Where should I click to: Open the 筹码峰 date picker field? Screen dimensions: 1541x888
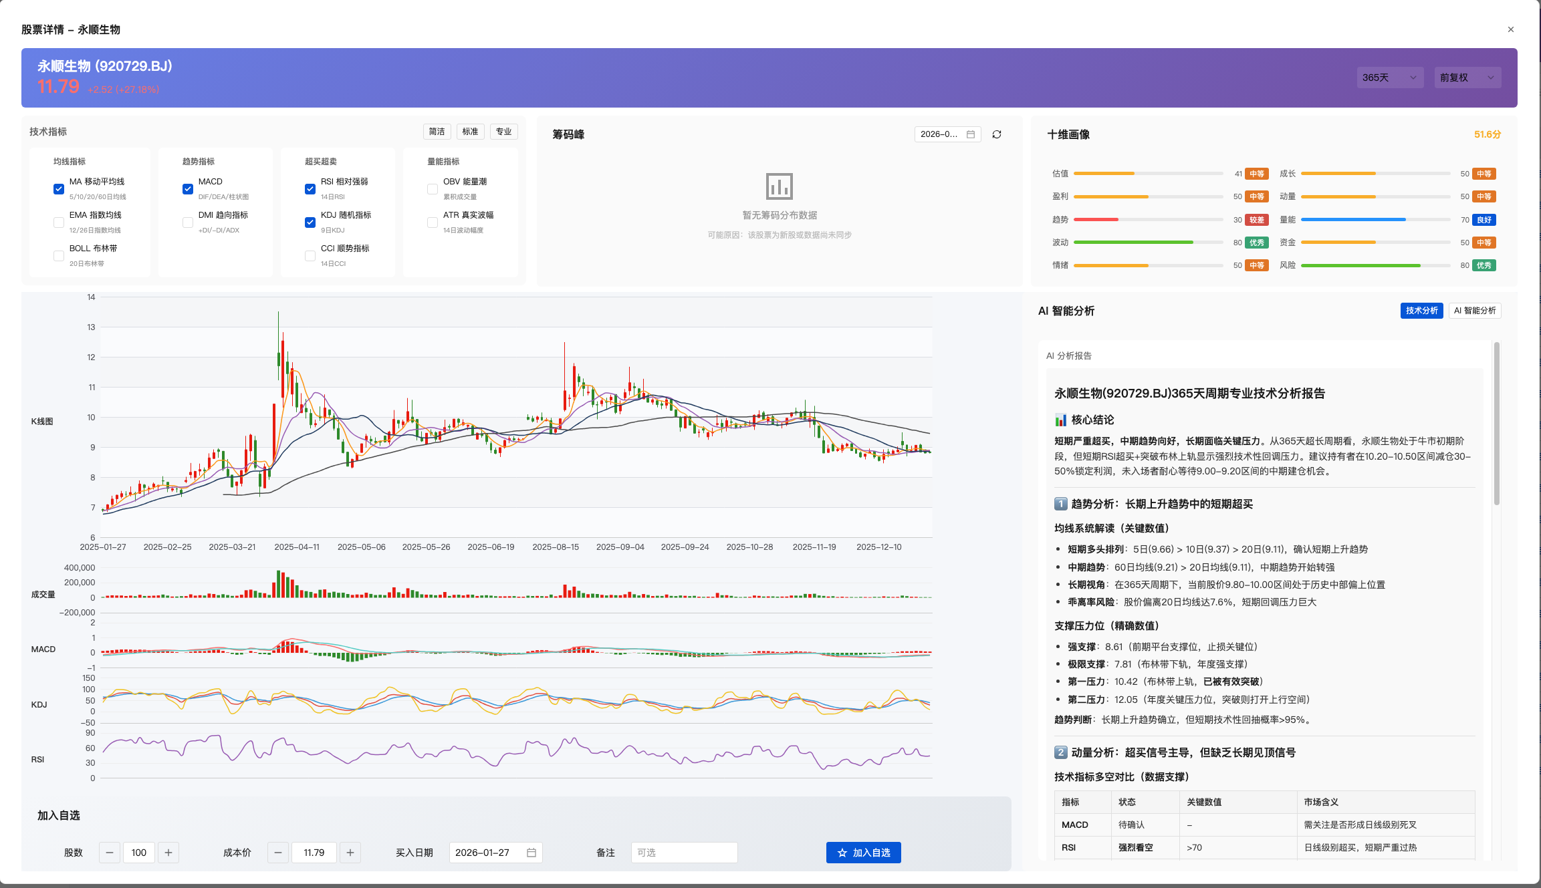click(x=947, y=134)
